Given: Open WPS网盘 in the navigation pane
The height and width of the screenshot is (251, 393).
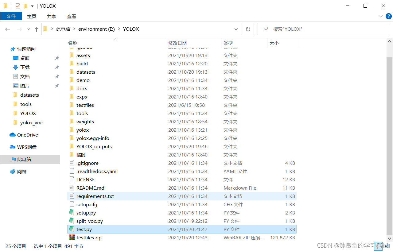Looking at the screenshot, I should coord(23,147).
